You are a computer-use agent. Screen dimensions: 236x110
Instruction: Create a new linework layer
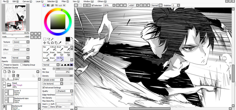tap(9, 71)
